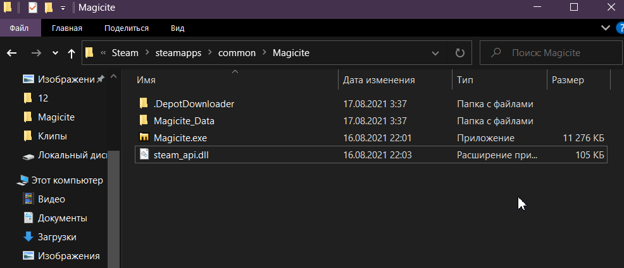Click the folder icon in address bar
This screenshot has height=268, width=624.
89,52
